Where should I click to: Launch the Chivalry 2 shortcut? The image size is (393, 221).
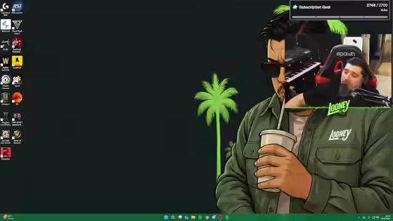click(6, 99)
